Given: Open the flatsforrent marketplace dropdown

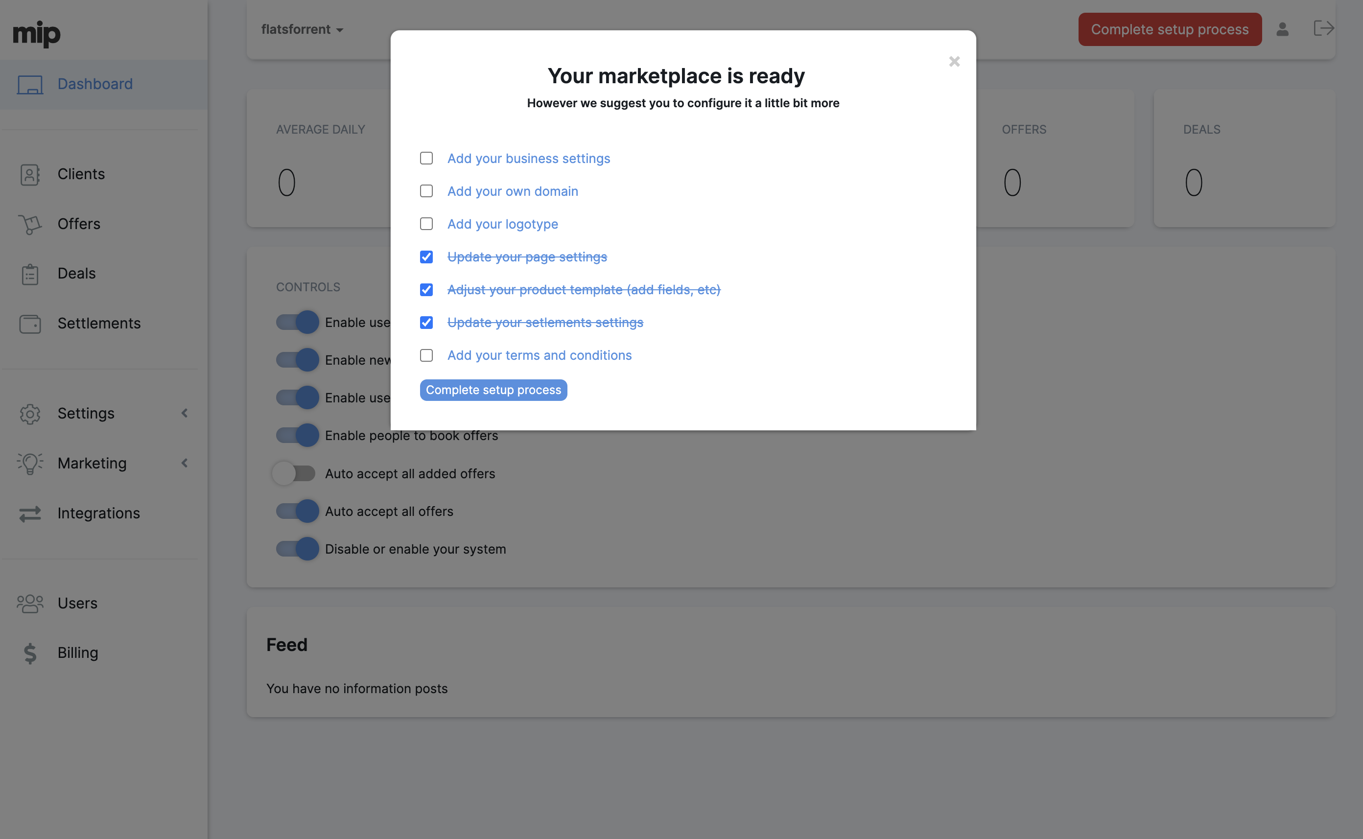Looking at the screenshot, I should tap(303, 29).
